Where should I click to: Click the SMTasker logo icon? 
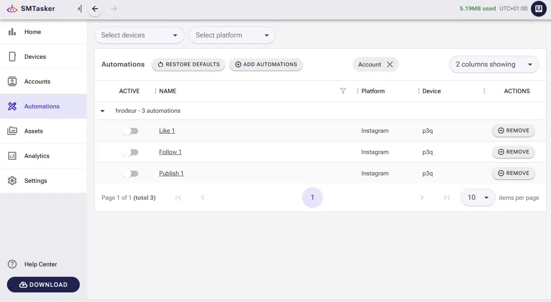tap(12, 9)
